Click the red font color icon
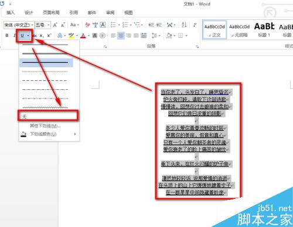The height and width of the screenshot is (227, 293). [83, 36]
